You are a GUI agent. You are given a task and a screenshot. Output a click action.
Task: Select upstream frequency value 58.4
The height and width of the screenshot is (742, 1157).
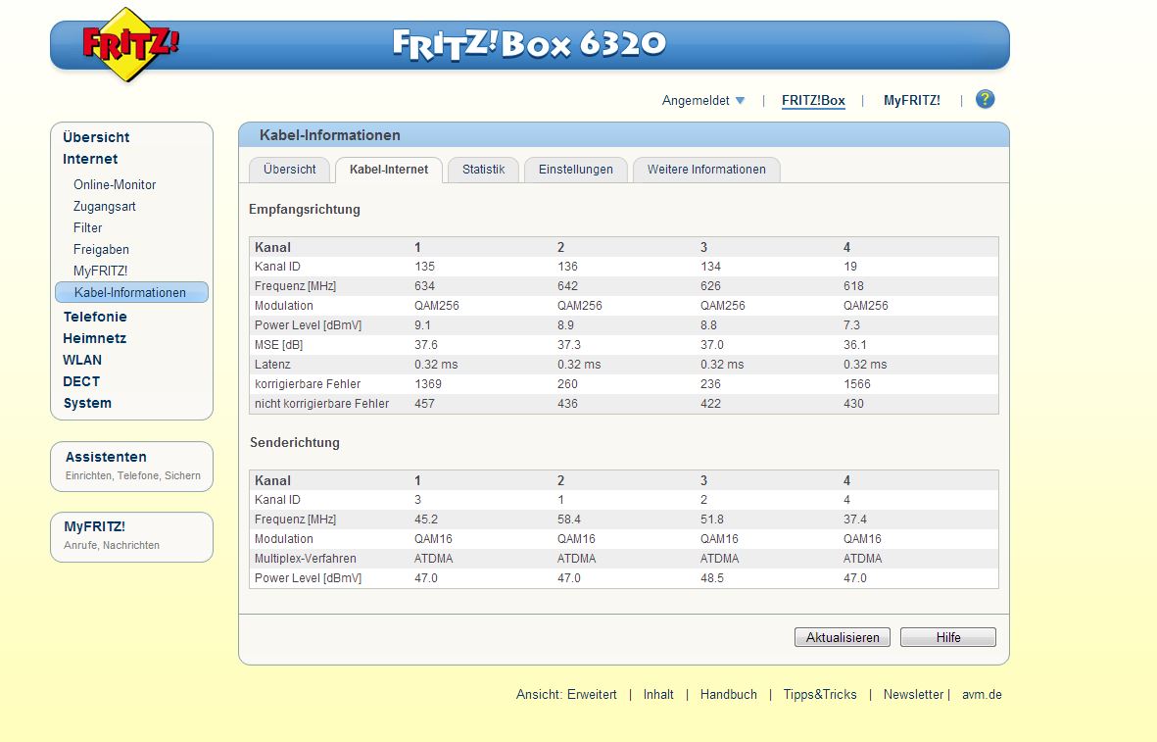(x=569, y=519)
